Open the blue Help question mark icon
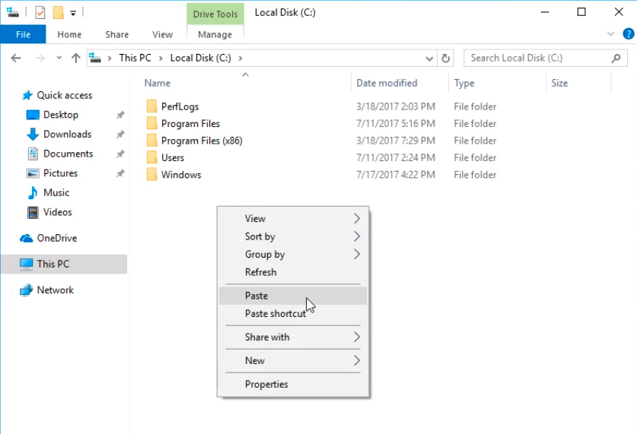Viewport: 637px width, 434px height. (x=628, y=33)
